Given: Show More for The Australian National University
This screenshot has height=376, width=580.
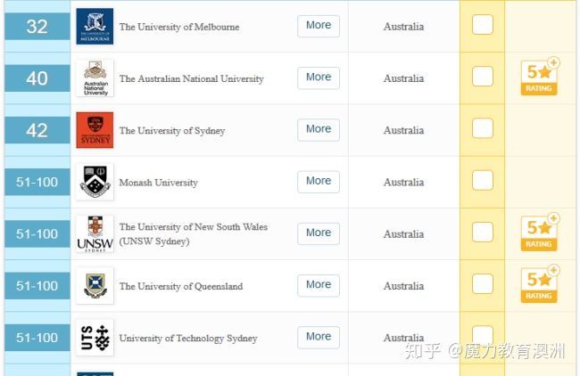Looking at the screenshot, I should coord(319,78).
